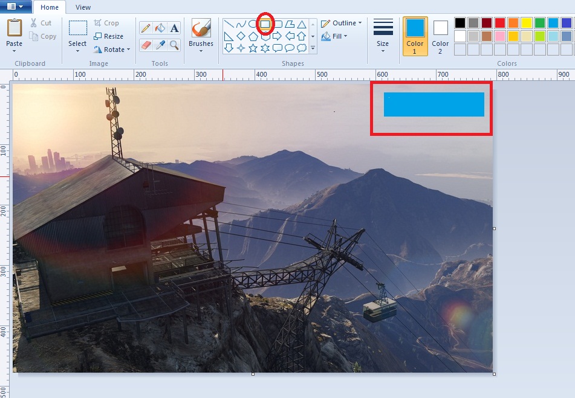The height and width of the screenshot is (398, 575).
Task: Click the Crop button
Action: click(106, 23)
